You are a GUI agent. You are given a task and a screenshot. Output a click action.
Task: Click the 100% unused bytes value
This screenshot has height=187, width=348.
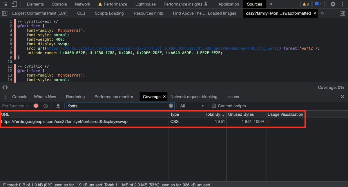259,122
